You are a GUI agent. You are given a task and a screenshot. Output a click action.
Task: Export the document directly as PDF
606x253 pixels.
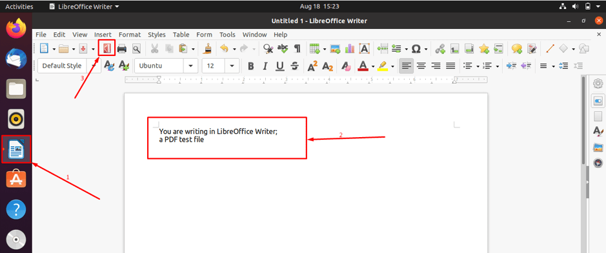point(106,48)
